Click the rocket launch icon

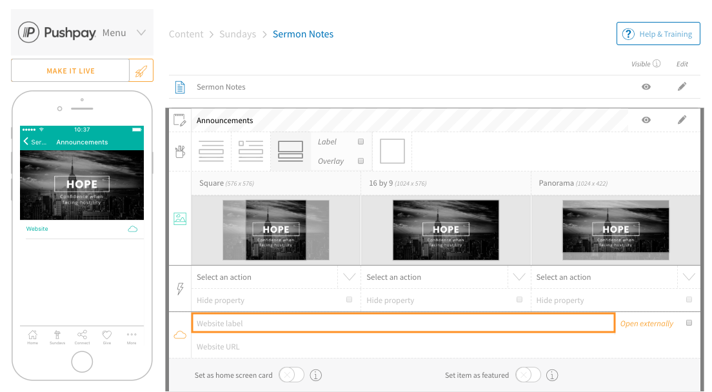[141, 70]
